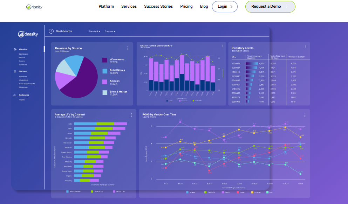Click the eCommerce legend color swatch
The width and height of the screenshot is (348, 204).
click(105, 60)
